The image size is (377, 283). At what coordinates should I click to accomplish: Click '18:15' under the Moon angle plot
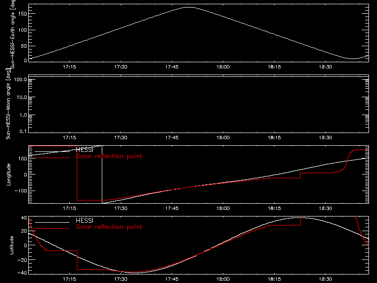[274, 138]
